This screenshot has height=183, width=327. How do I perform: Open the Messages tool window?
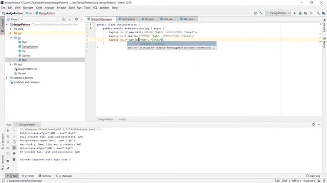click(x=64, y=176)
